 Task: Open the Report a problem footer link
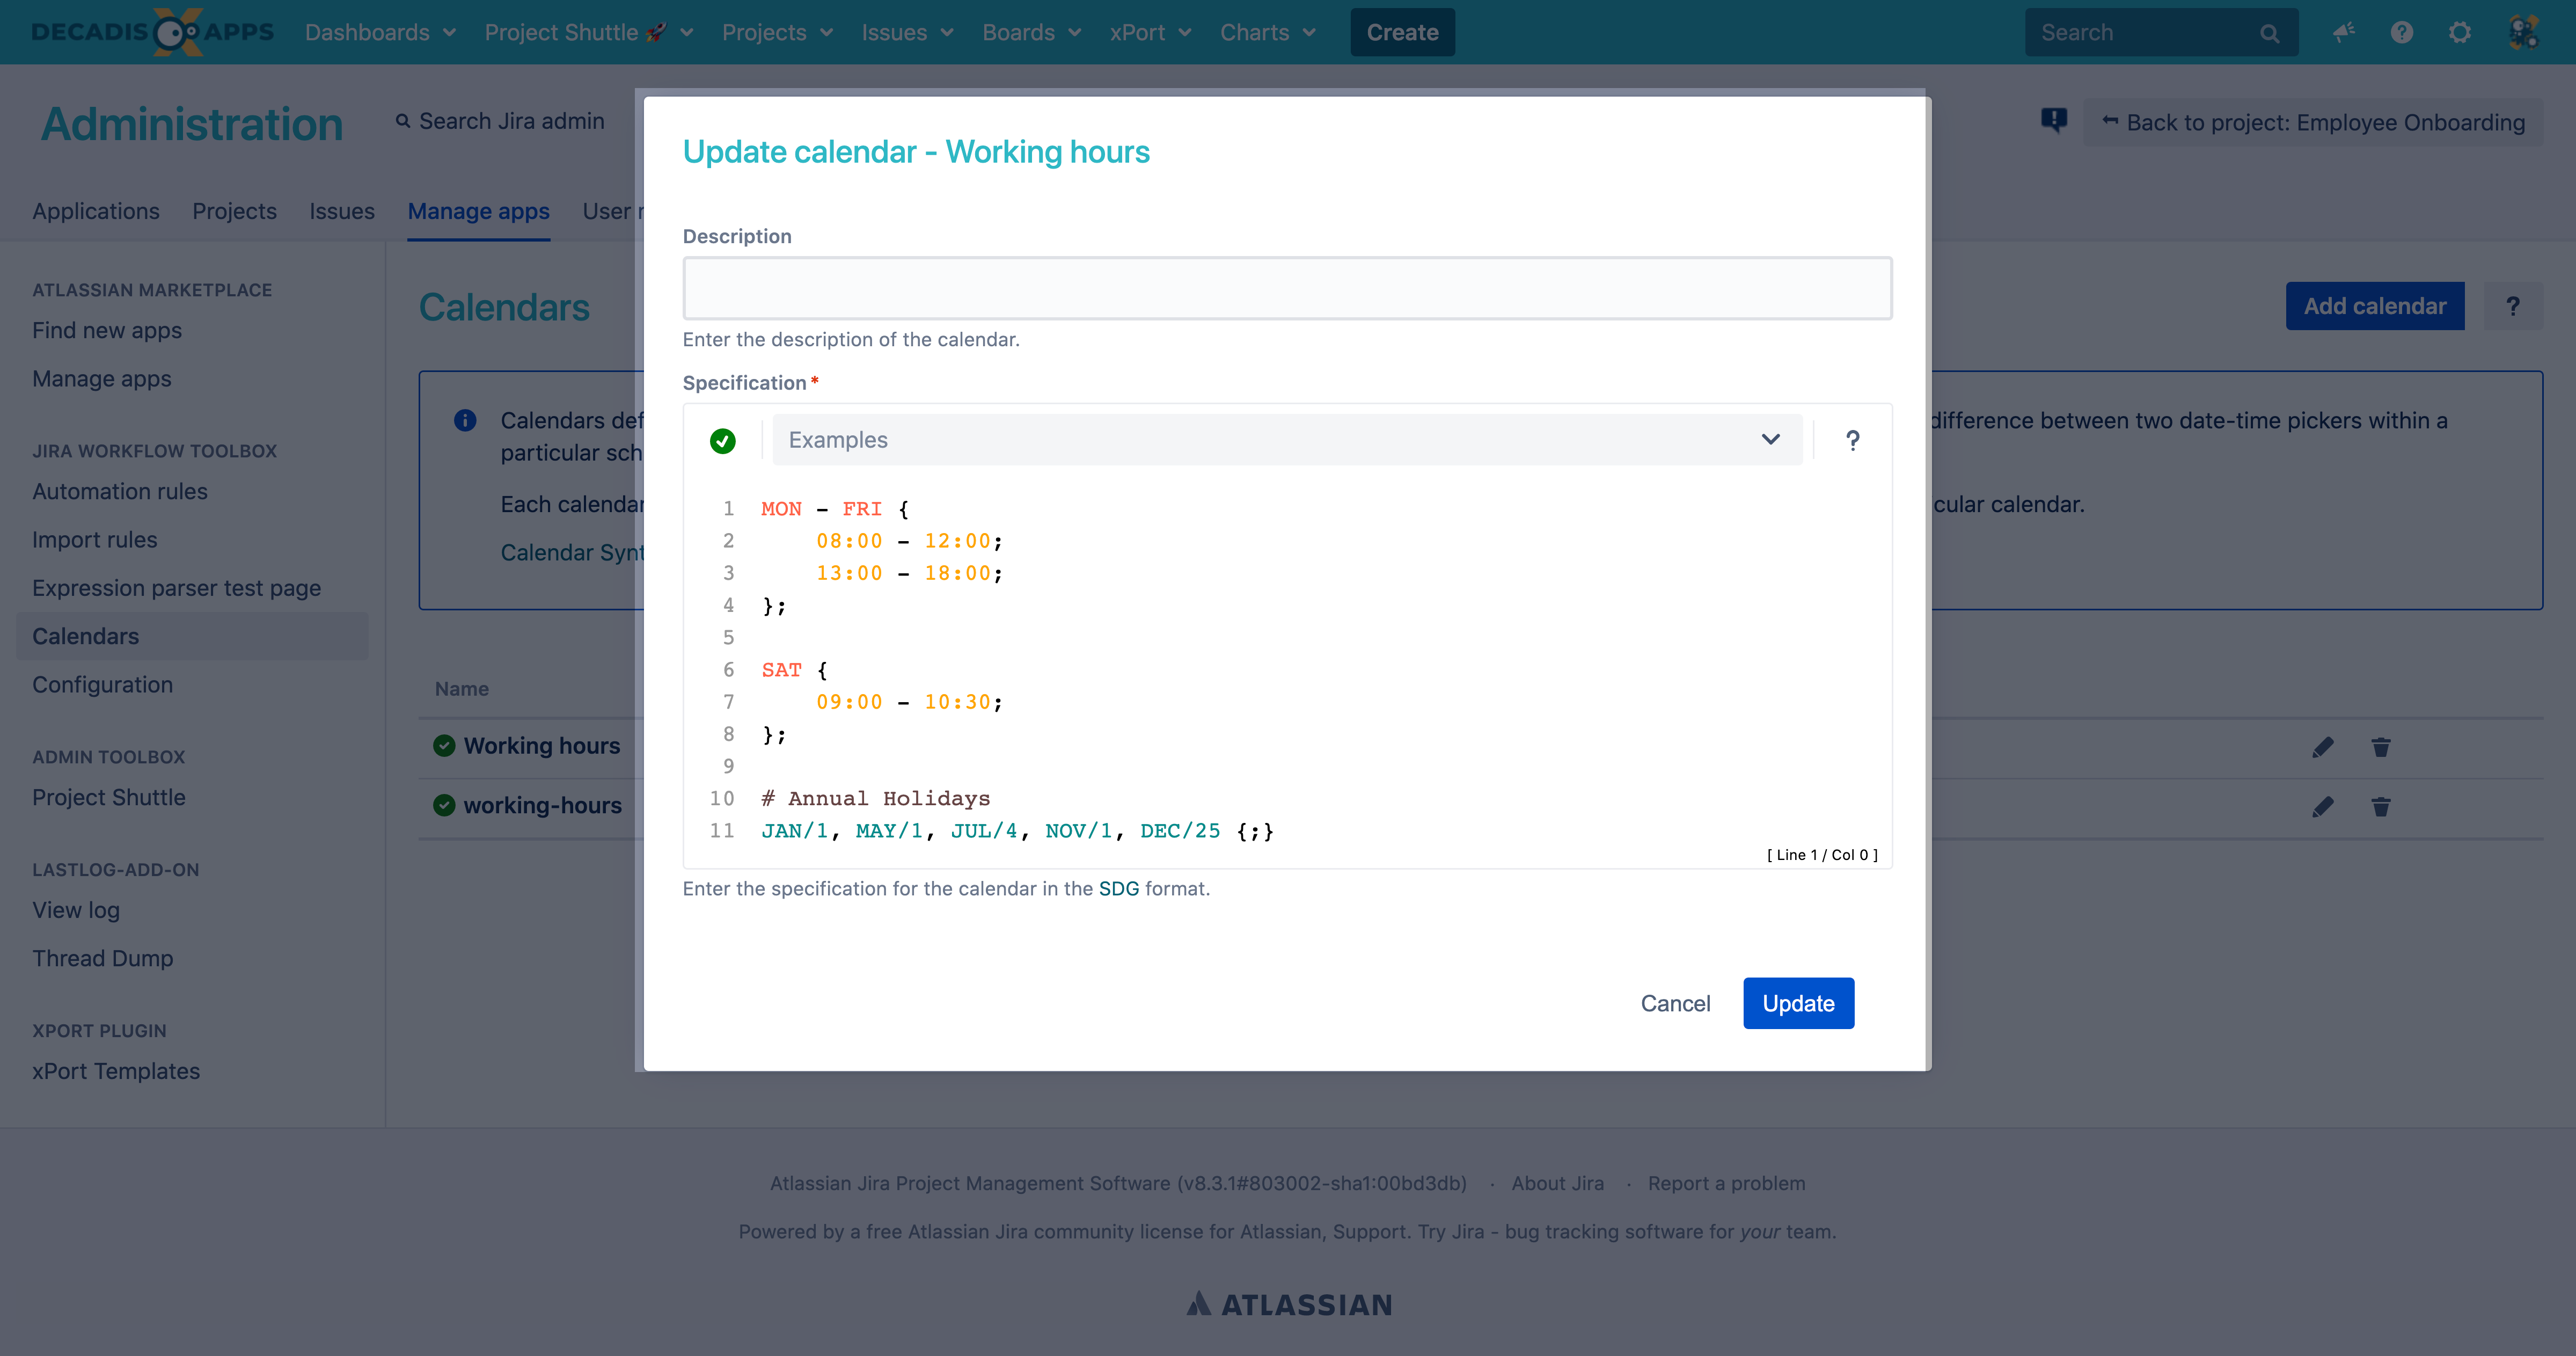click(x=1726, y=1183)
